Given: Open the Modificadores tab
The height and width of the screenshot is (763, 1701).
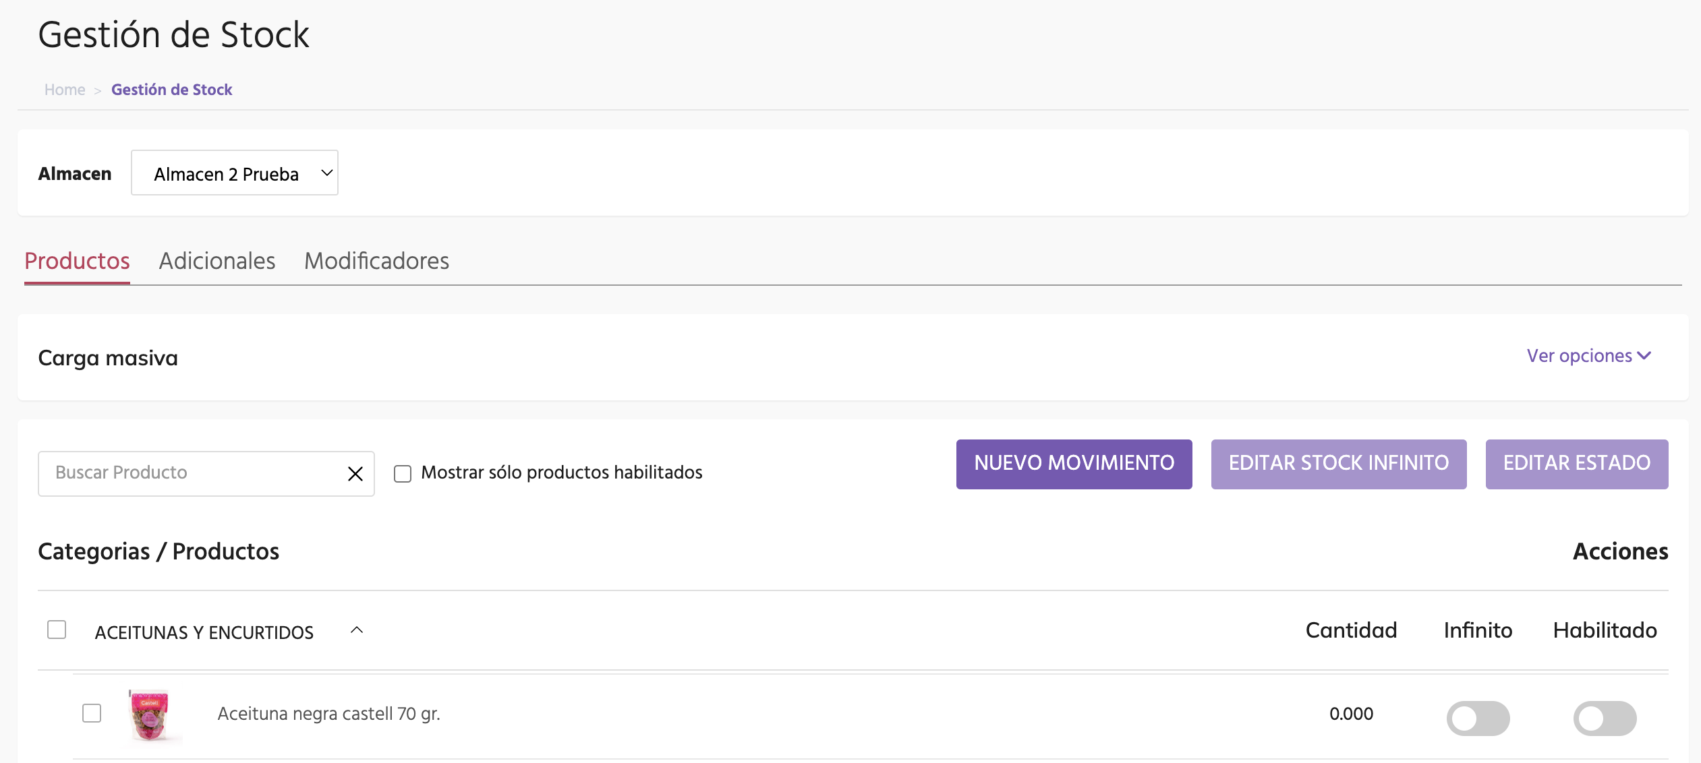Looking at the screenshot, I should 376,261.
